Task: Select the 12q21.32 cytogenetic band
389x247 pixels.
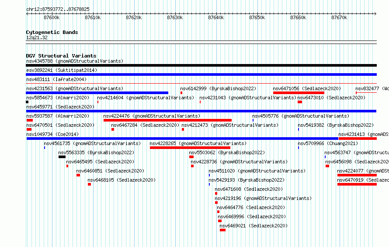Action: (x=37, y=37)
